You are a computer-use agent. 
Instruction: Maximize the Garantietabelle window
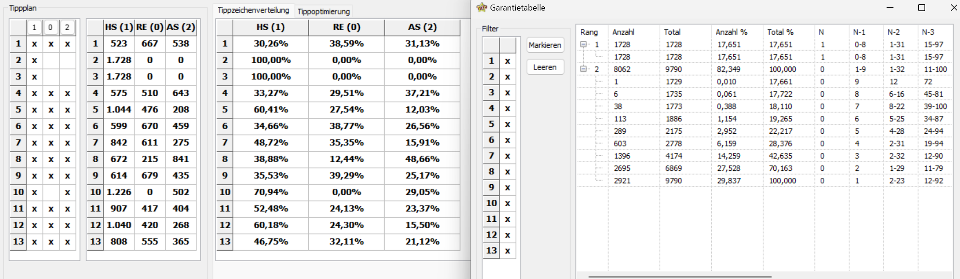pyautogui.click(x=921, y=8)
